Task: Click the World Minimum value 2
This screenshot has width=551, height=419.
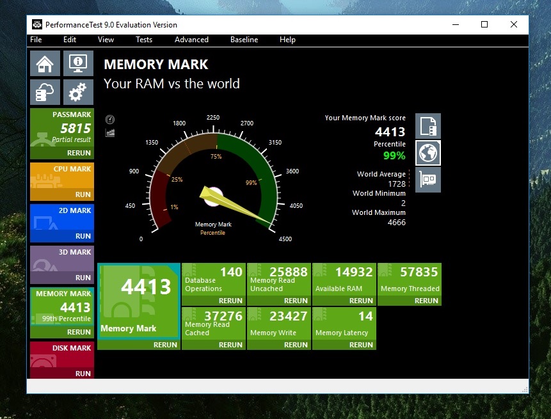Action: click(x=403, y=203)
